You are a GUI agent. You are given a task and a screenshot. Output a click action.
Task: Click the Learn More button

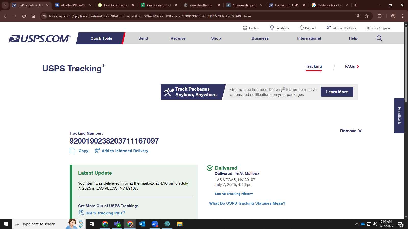337,92
